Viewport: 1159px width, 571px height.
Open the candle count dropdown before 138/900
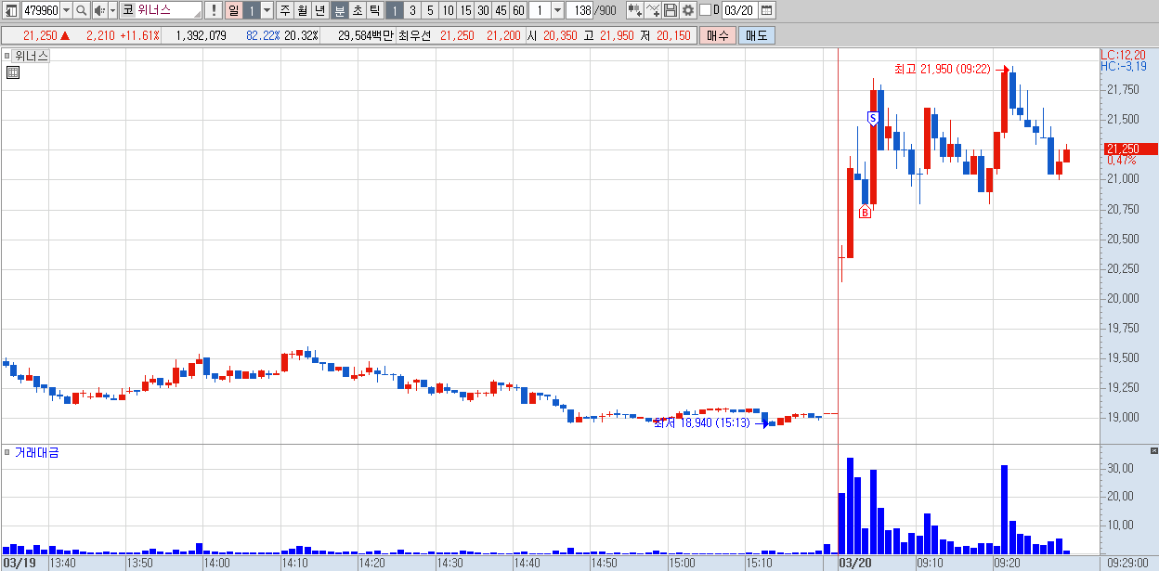pos(557,11)
